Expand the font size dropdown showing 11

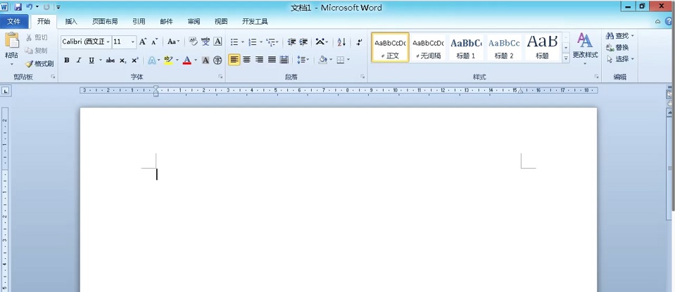tap(132, 42)
